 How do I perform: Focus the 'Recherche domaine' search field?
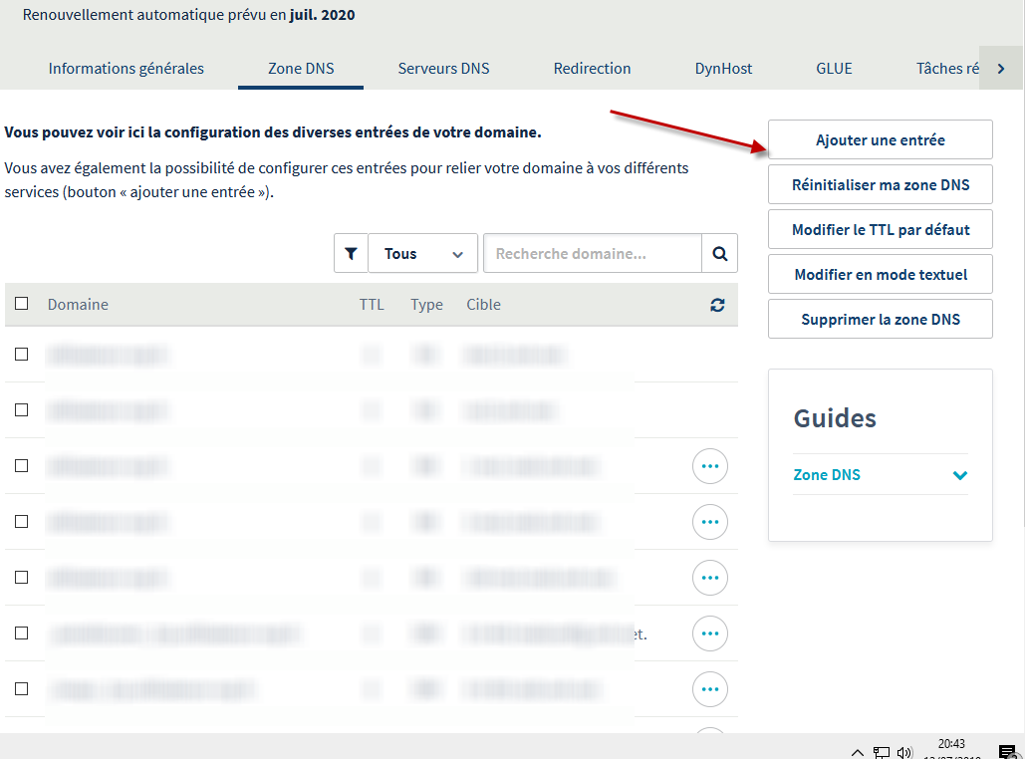pos(593,254)
